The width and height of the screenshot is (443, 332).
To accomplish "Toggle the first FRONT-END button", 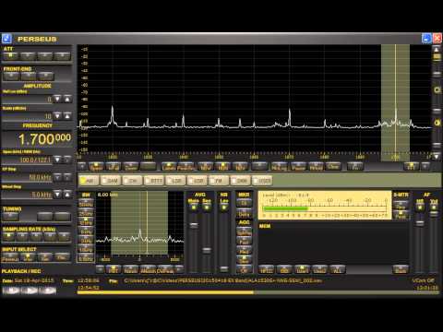I will (x=11, y=76).
